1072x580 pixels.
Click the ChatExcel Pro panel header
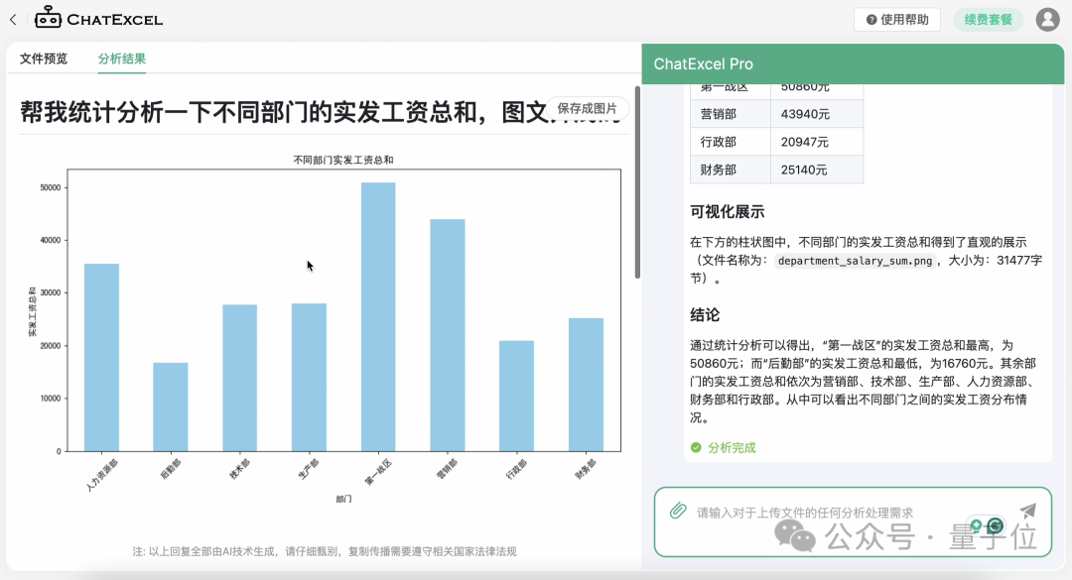pos(853,64)
